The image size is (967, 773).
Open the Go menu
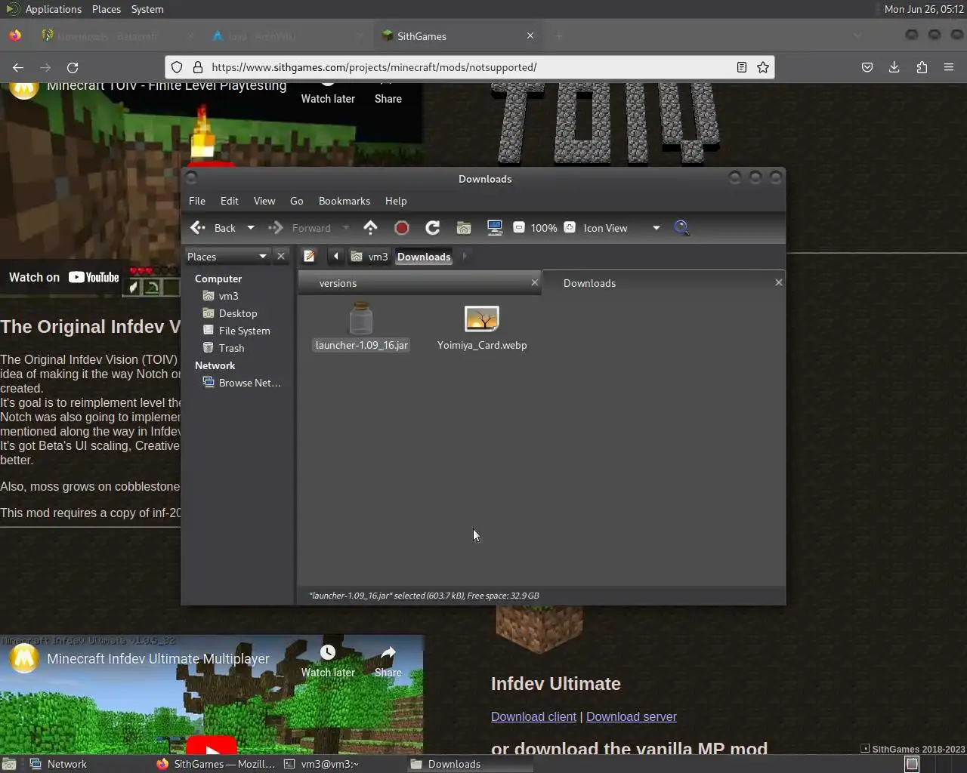pyautogui.click(x=297, y=201)
